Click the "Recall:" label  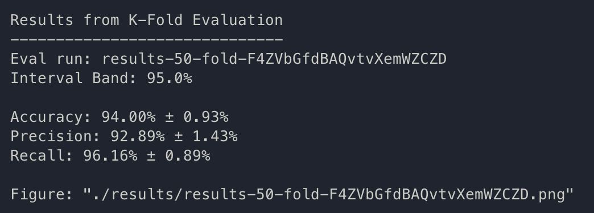[x=43, y=155]
